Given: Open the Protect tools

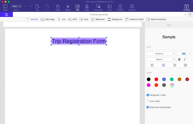Looking at the screenshot, I should (120, 8).
